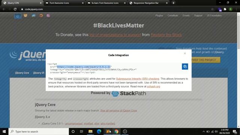This screenshot has width=240, height=135.
Task: Open the Sizzle project icon
Action: point(41,15)
